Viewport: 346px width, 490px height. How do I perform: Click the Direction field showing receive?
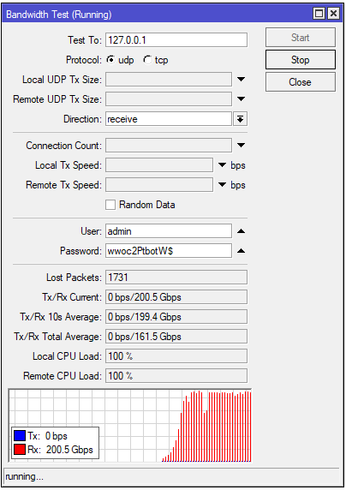pyautogui.click(x=169, y=119)
